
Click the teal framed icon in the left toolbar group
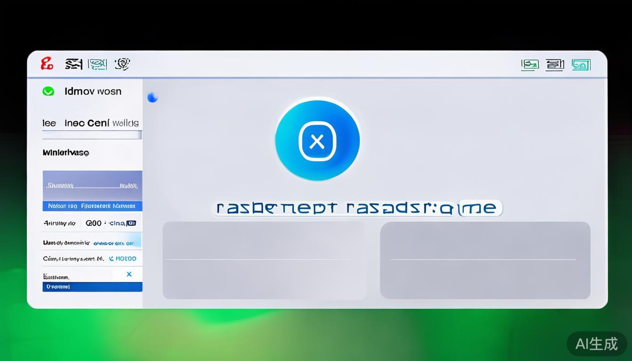(x=98, y=64)
